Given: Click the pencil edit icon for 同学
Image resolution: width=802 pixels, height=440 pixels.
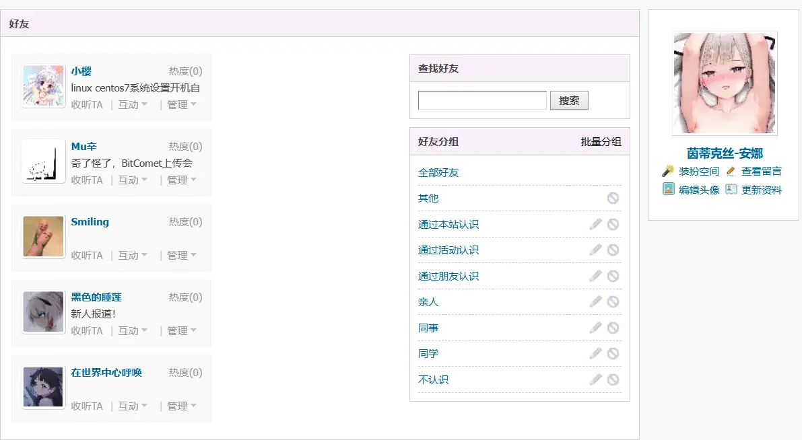Looking at the screenshot, I should point(595,353).
